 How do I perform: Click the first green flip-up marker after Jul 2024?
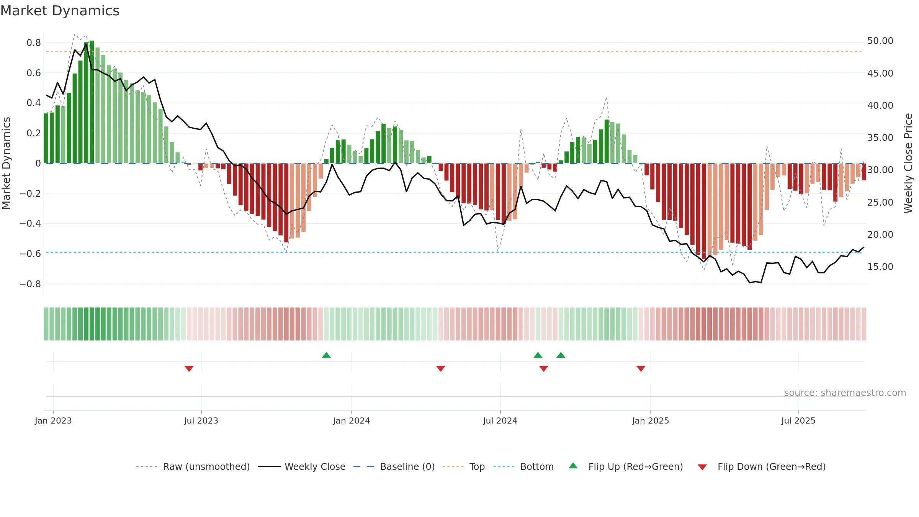[x=538, y=355]
